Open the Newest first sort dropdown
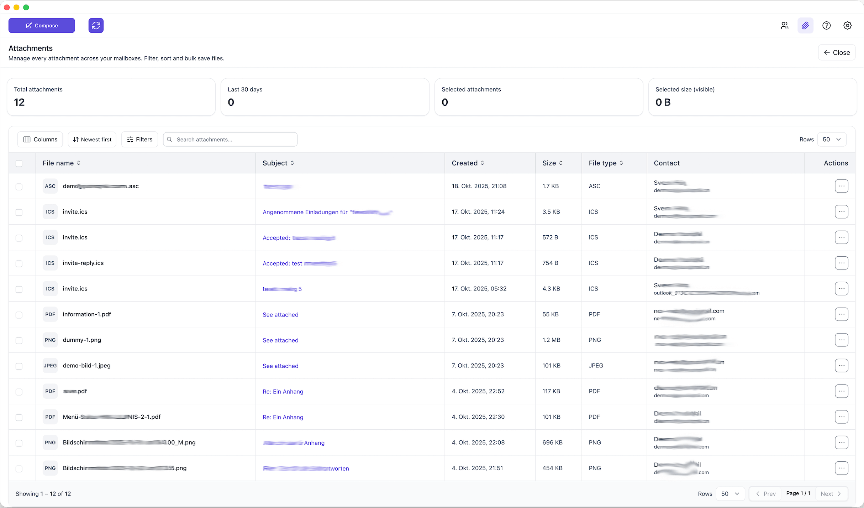Screen dimensions: 864x508 92,140
